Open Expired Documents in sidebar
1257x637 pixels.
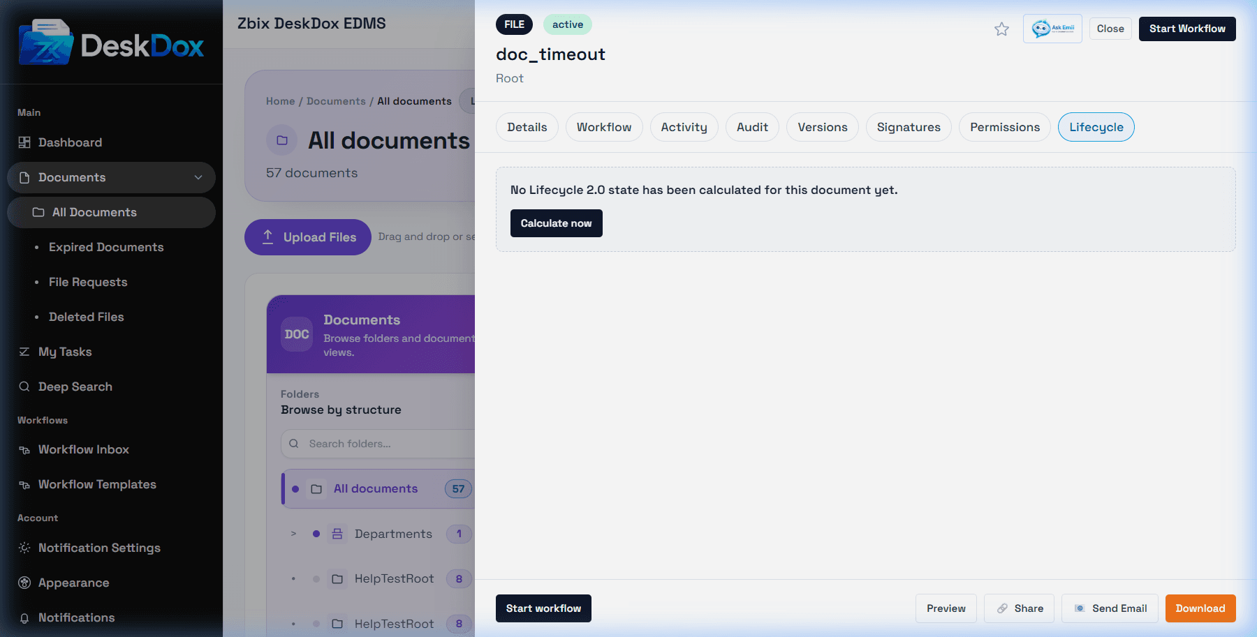[106, 247]
